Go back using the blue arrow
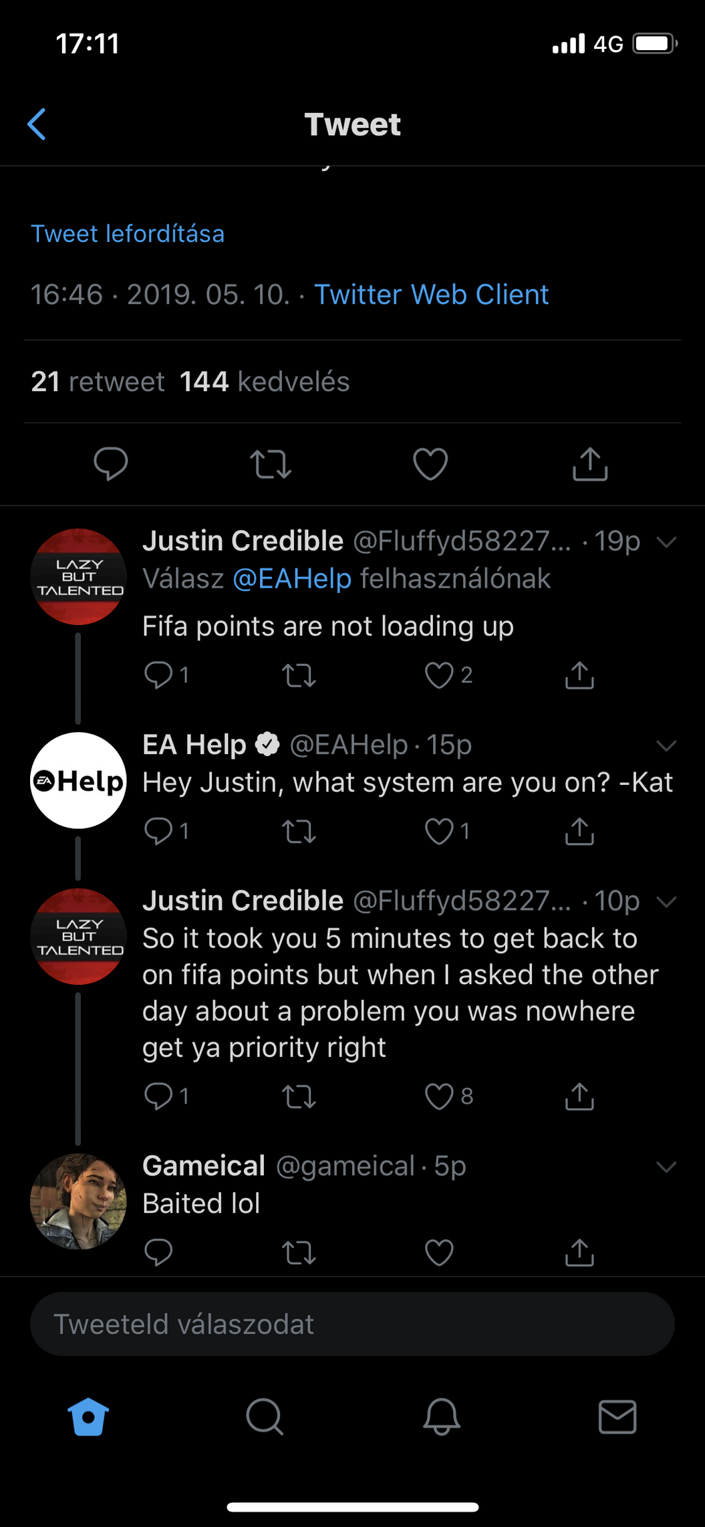This screenshot has height=1527, width=705. point(37,124)
